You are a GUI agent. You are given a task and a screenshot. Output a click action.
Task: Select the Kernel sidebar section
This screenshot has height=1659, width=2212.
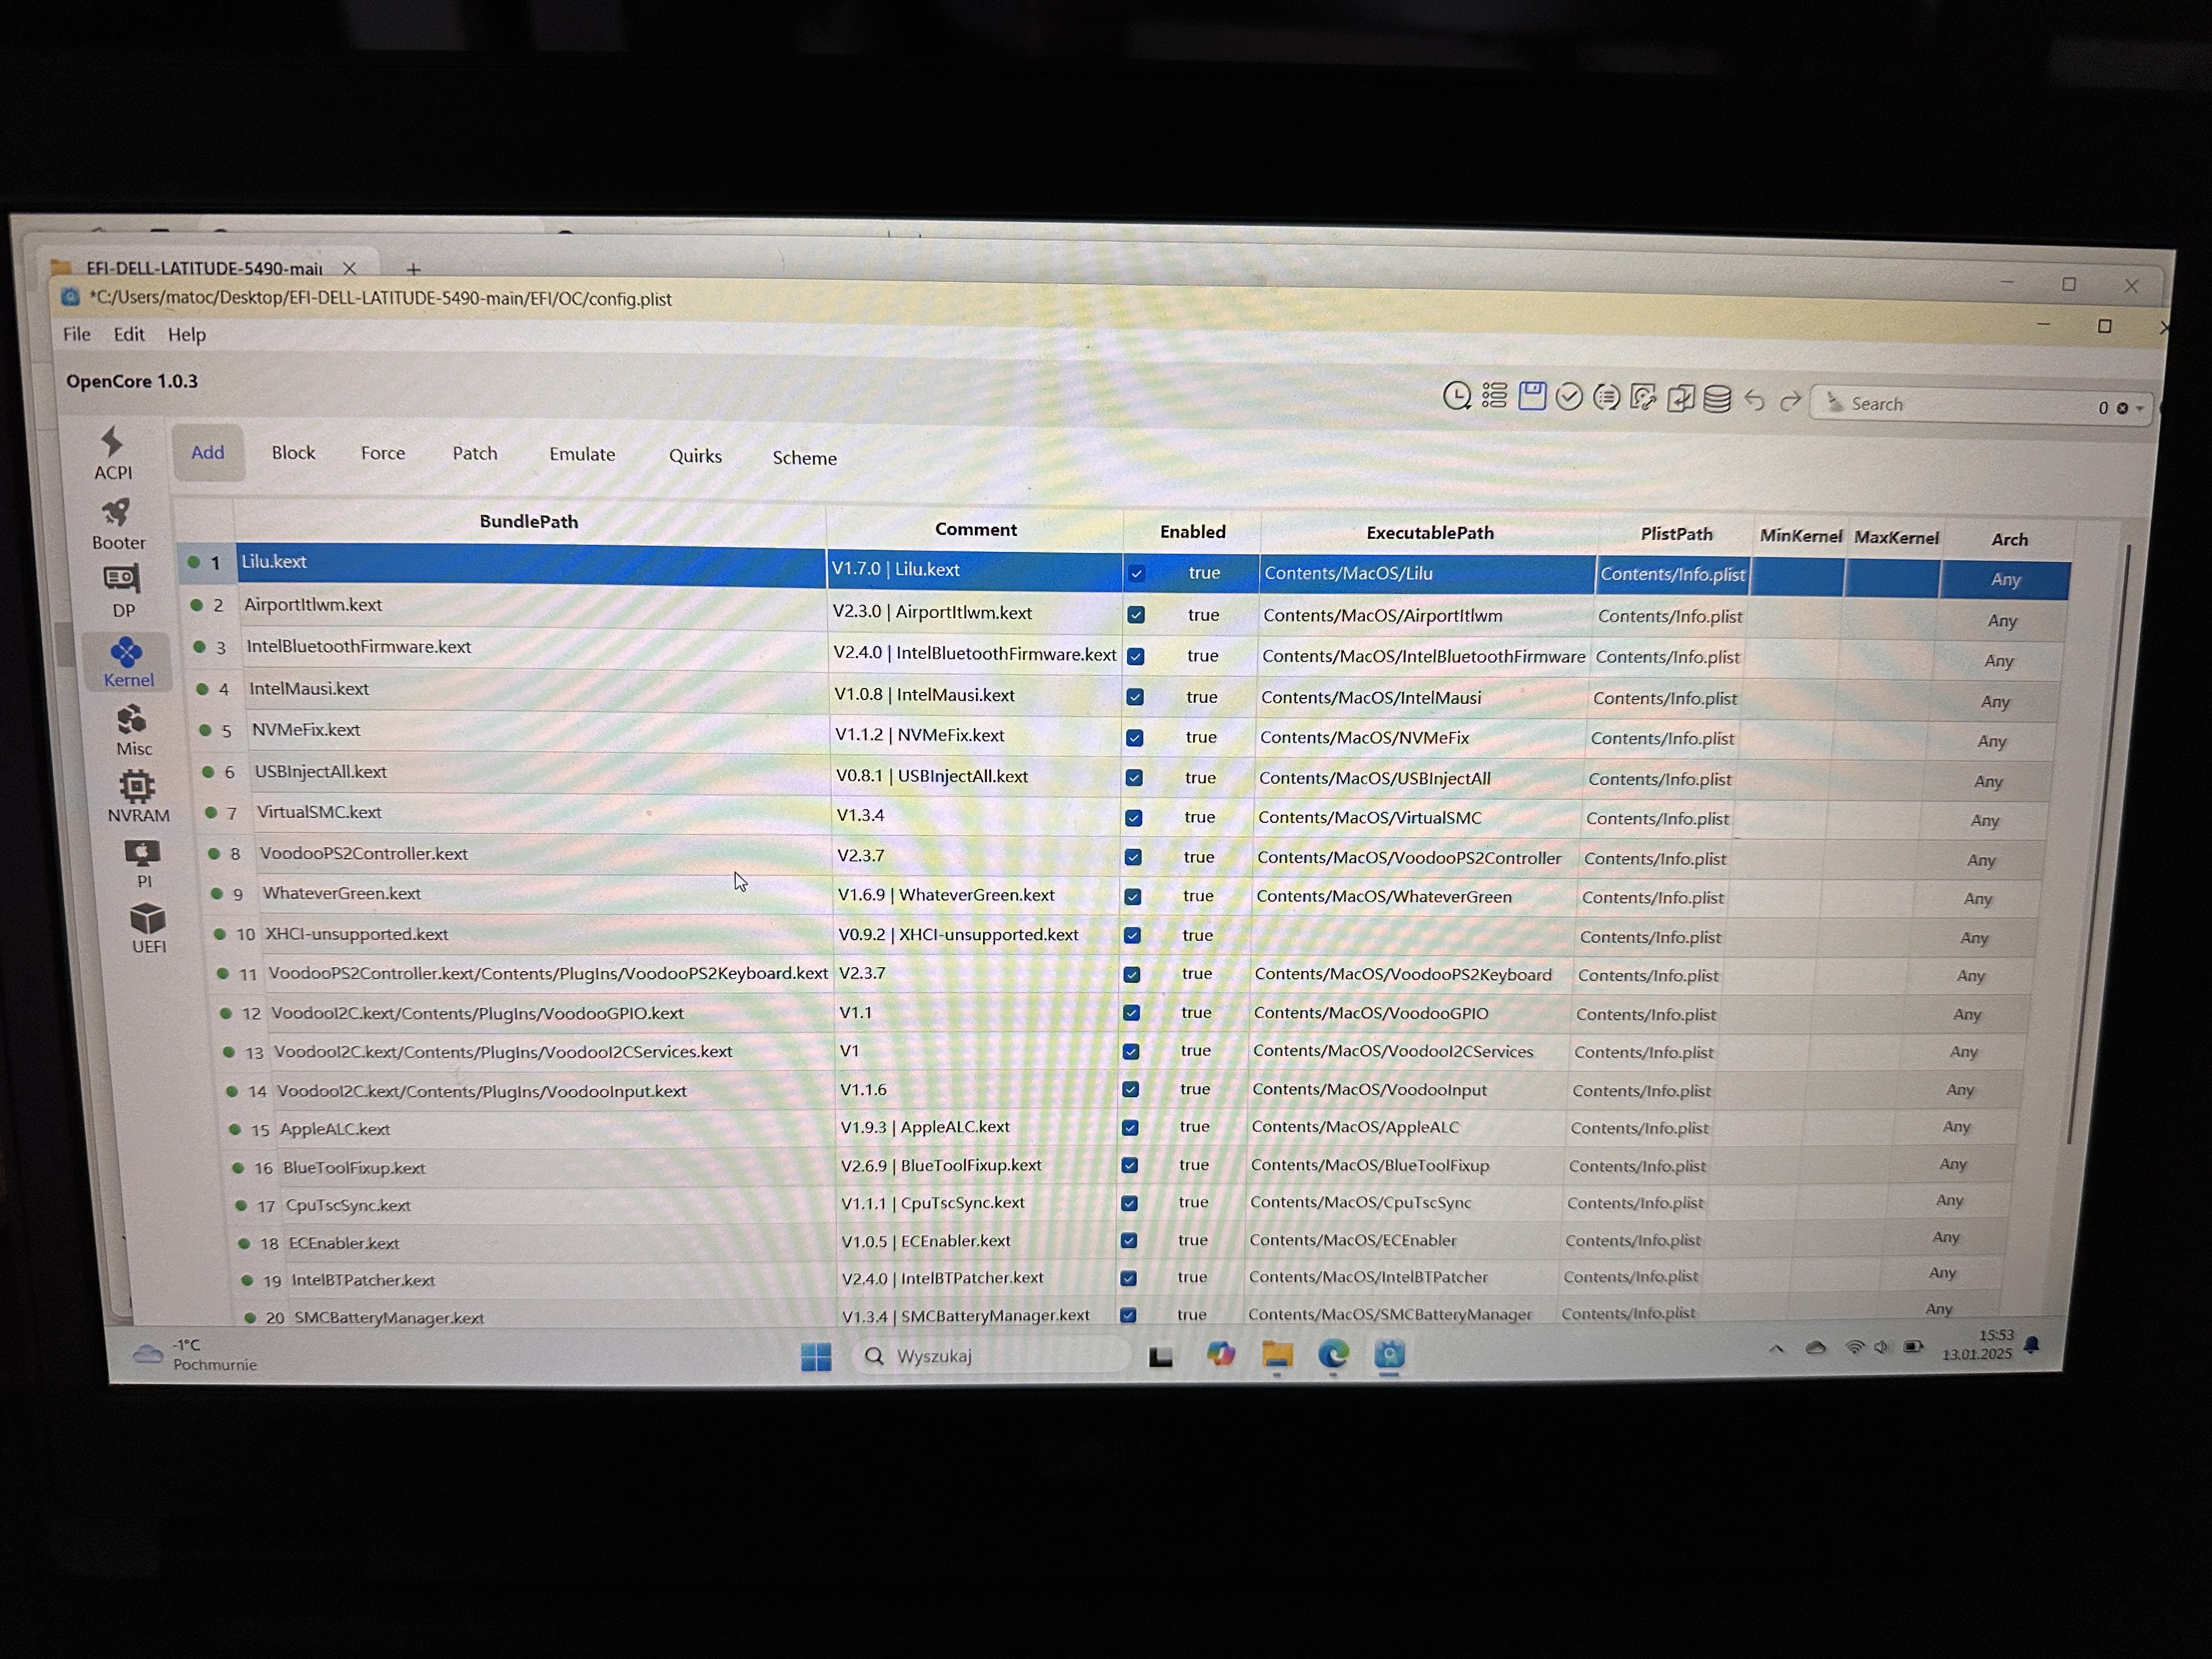[x=128, y=662]
